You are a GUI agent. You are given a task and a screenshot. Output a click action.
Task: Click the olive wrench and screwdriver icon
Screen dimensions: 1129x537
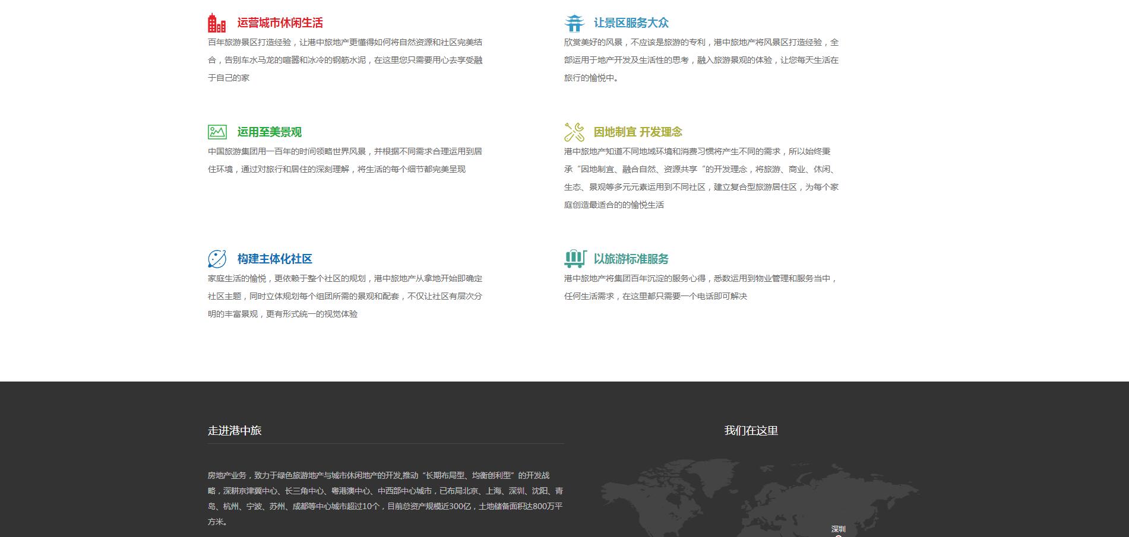point(574,132)
